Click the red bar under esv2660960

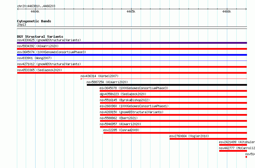coord(173,109)
